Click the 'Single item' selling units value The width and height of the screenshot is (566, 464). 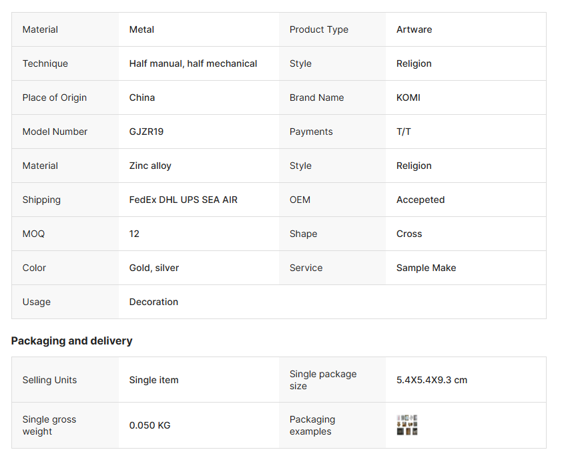point(154,380)
